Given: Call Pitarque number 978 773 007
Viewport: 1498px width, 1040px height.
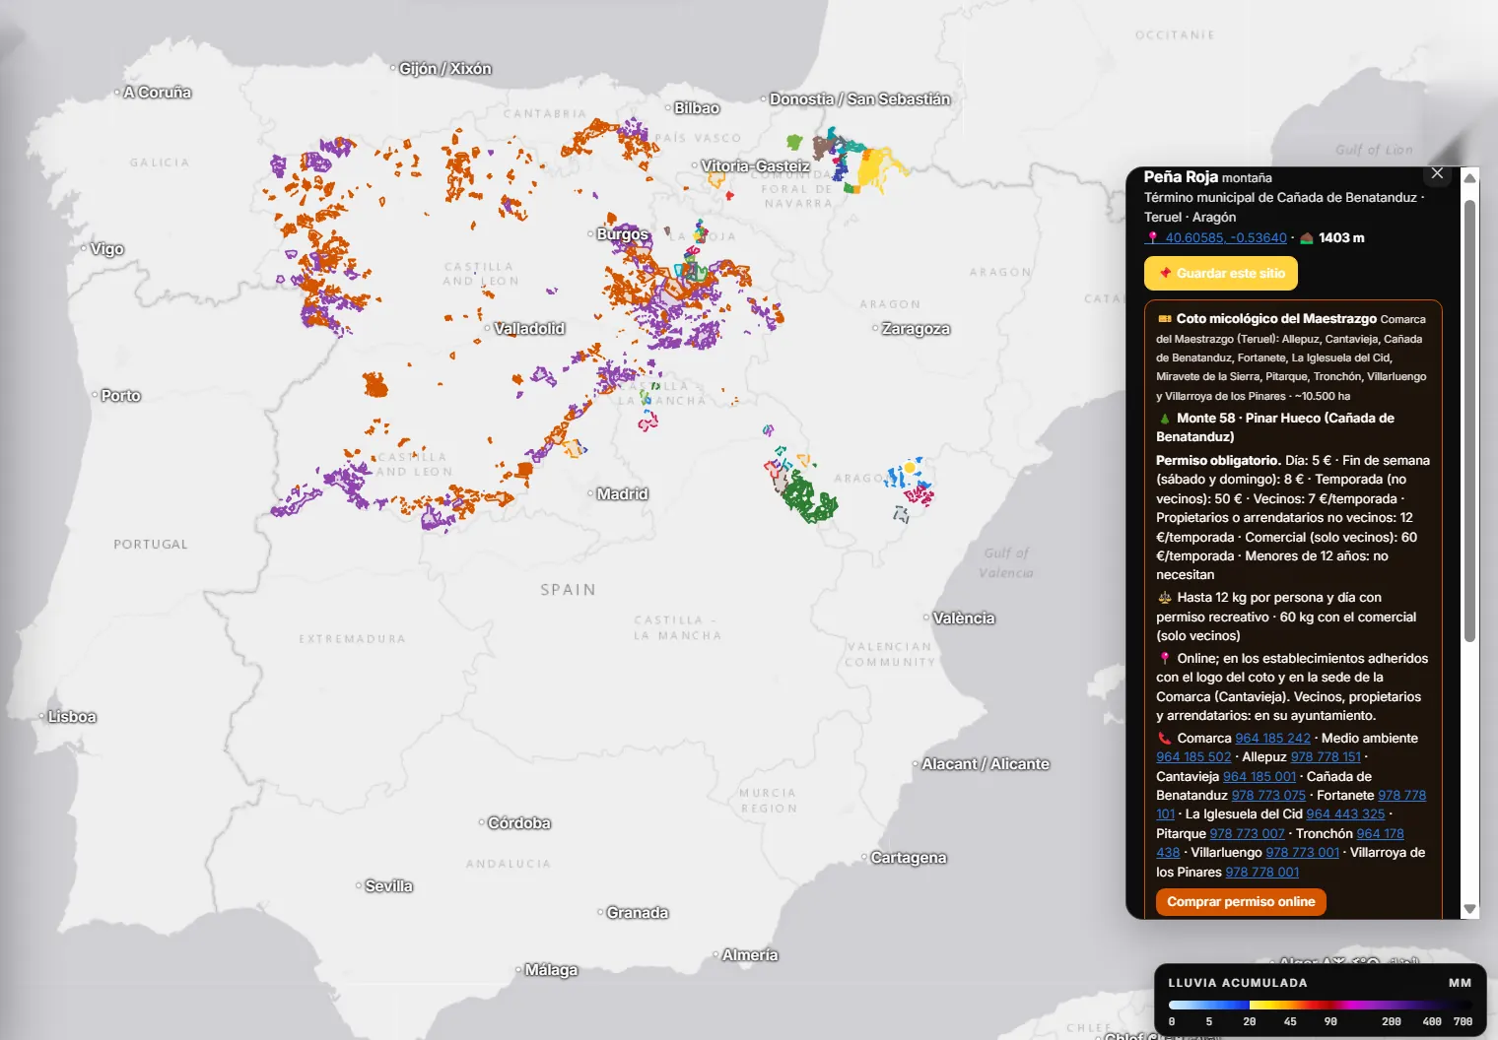Looking at the screenshot, I should (x=1247, y=834).
